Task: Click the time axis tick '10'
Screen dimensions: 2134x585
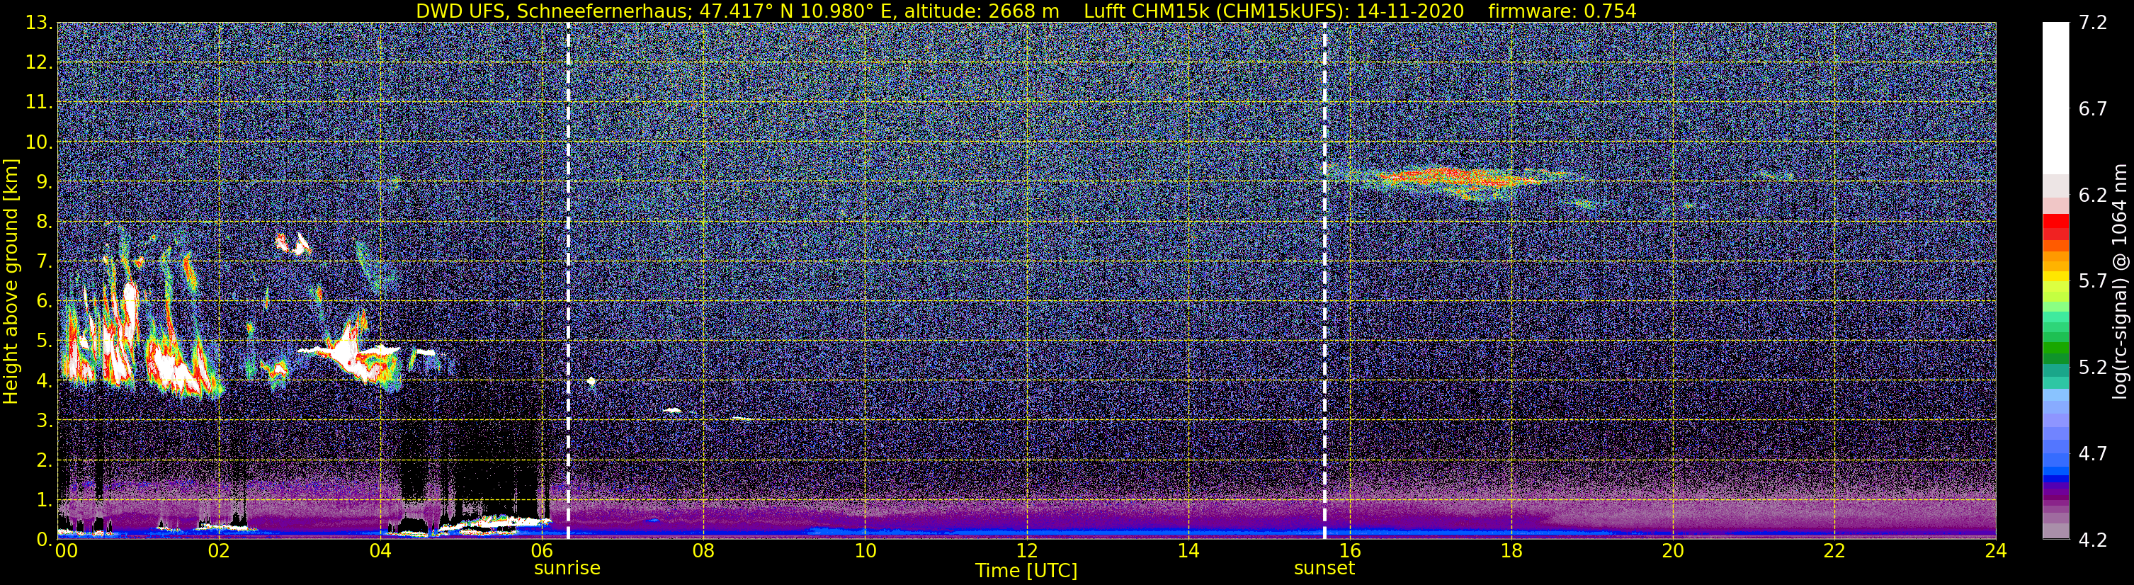Action: point(865,551)
